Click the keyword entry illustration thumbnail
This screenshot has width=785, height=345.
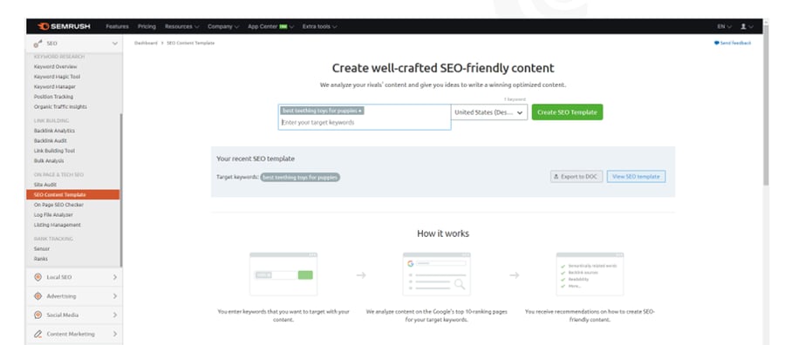tap(283, 274)
